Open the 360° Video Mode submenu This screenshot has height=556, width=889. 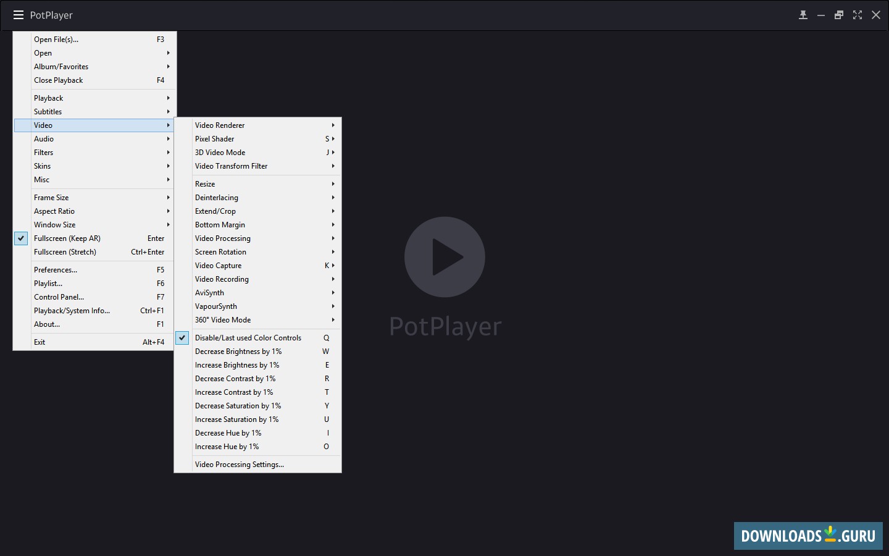(258, 320)
